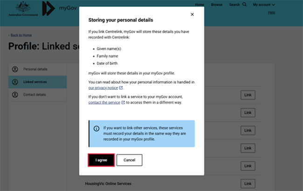
Task: Go to the Help link
Action: pyautogui.click(x=271, y=12)
